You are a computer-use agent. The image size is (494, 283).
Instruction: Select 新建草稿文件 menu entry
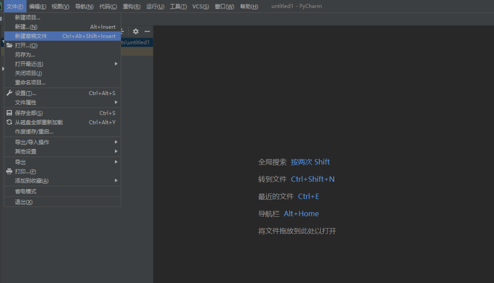[x=63, y=36]
